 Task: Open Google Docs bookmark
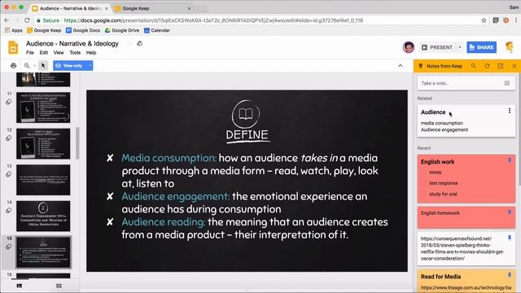pyautogui.click(x=83, y=30)
